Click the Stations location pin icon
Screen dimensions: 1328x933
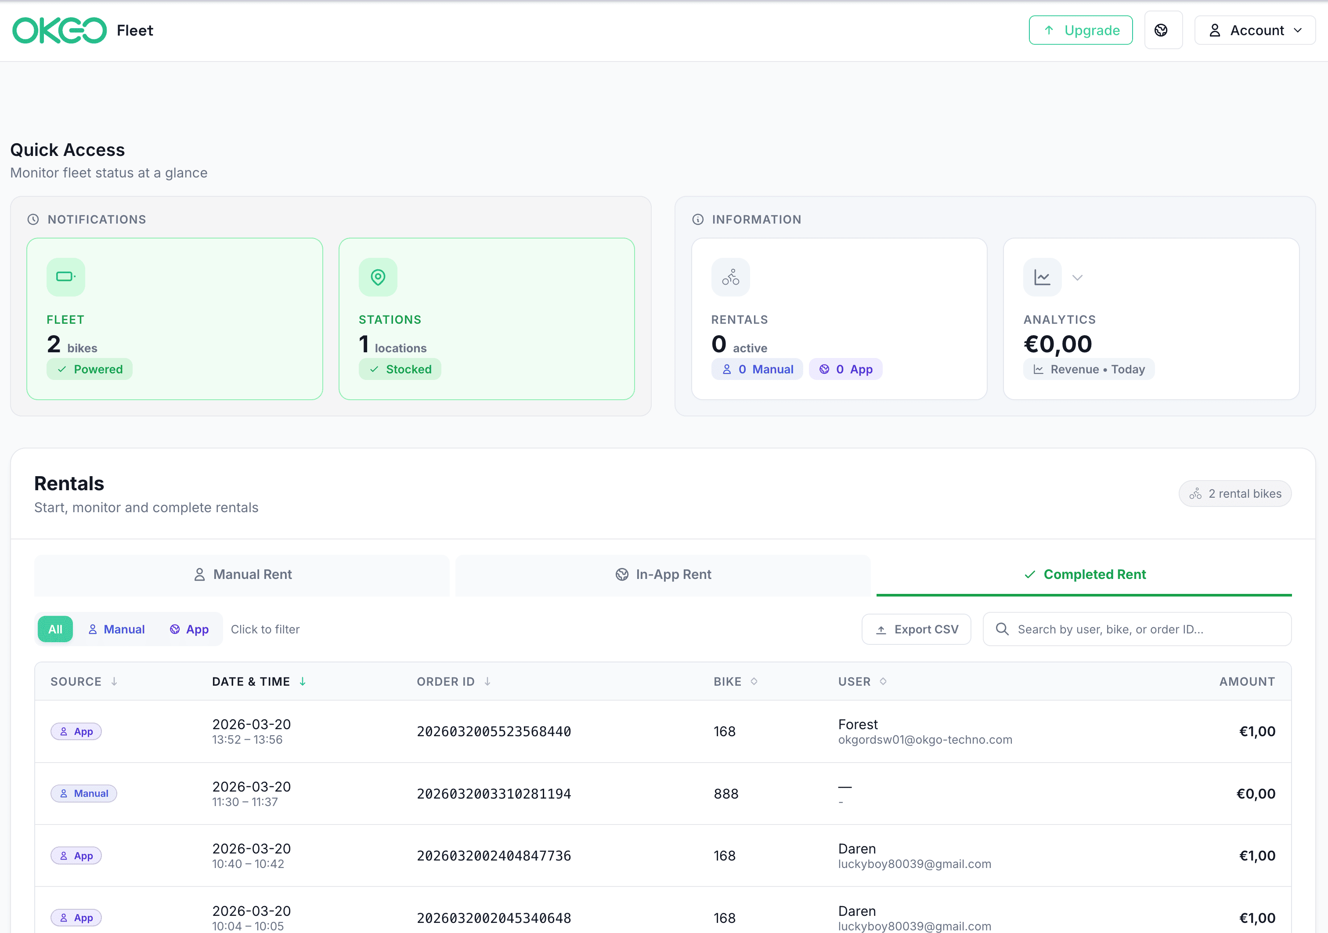pos(378,277)
